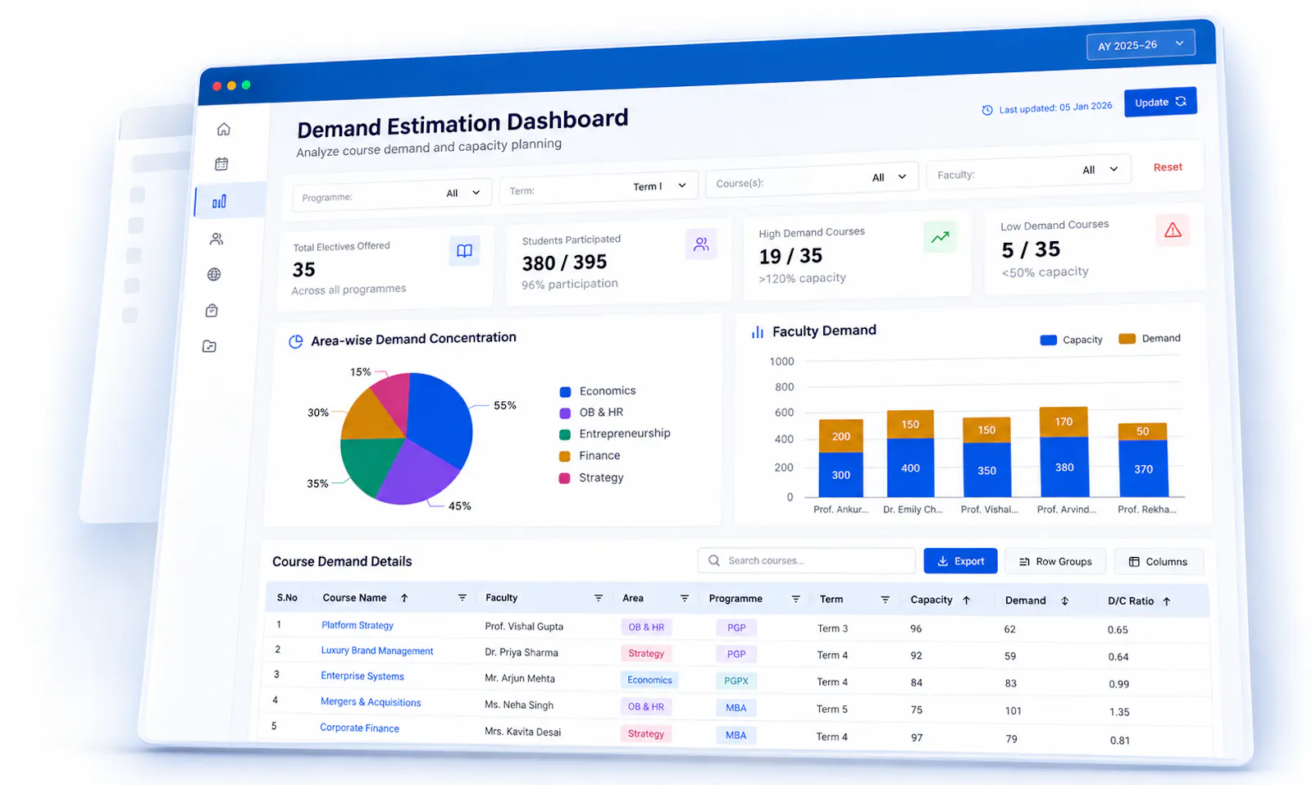The width and height of the screenshot is (1312, 785).
Task: Click the Economics legend color swatch
Action: coord(565,392)
